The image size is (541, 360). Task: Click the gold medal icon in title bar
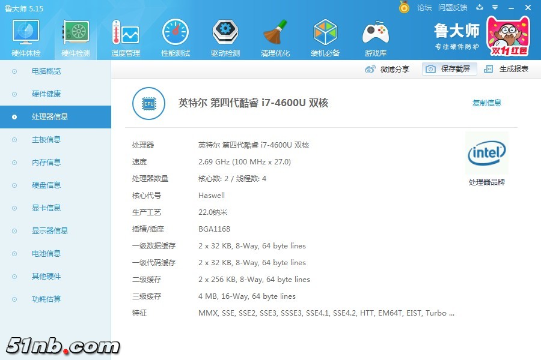(405, 7)
